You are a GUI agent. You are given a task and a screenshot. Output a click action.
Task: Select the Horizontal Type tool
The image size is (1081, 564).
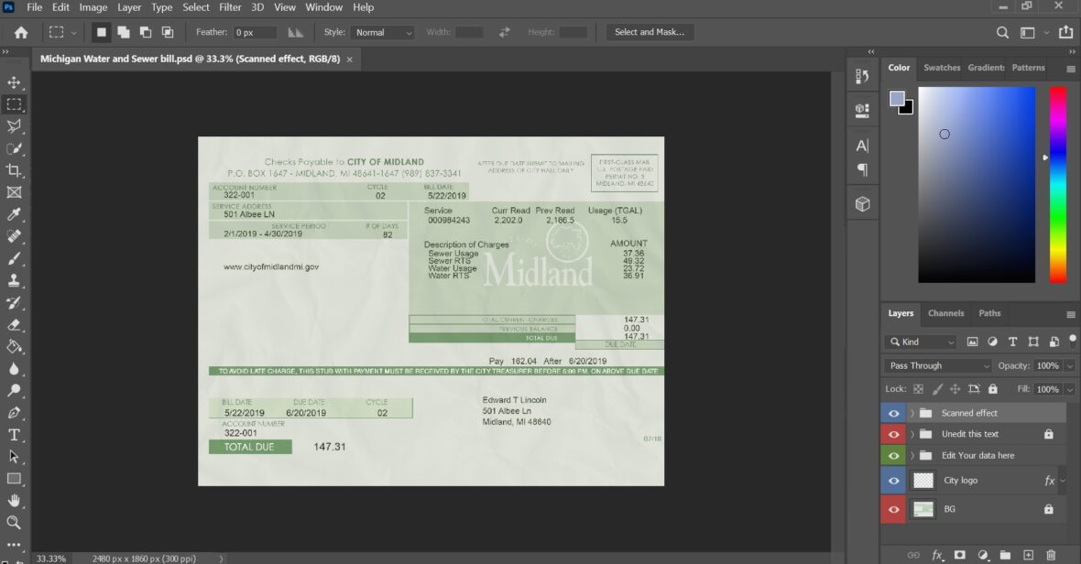[x=14, y=434]
